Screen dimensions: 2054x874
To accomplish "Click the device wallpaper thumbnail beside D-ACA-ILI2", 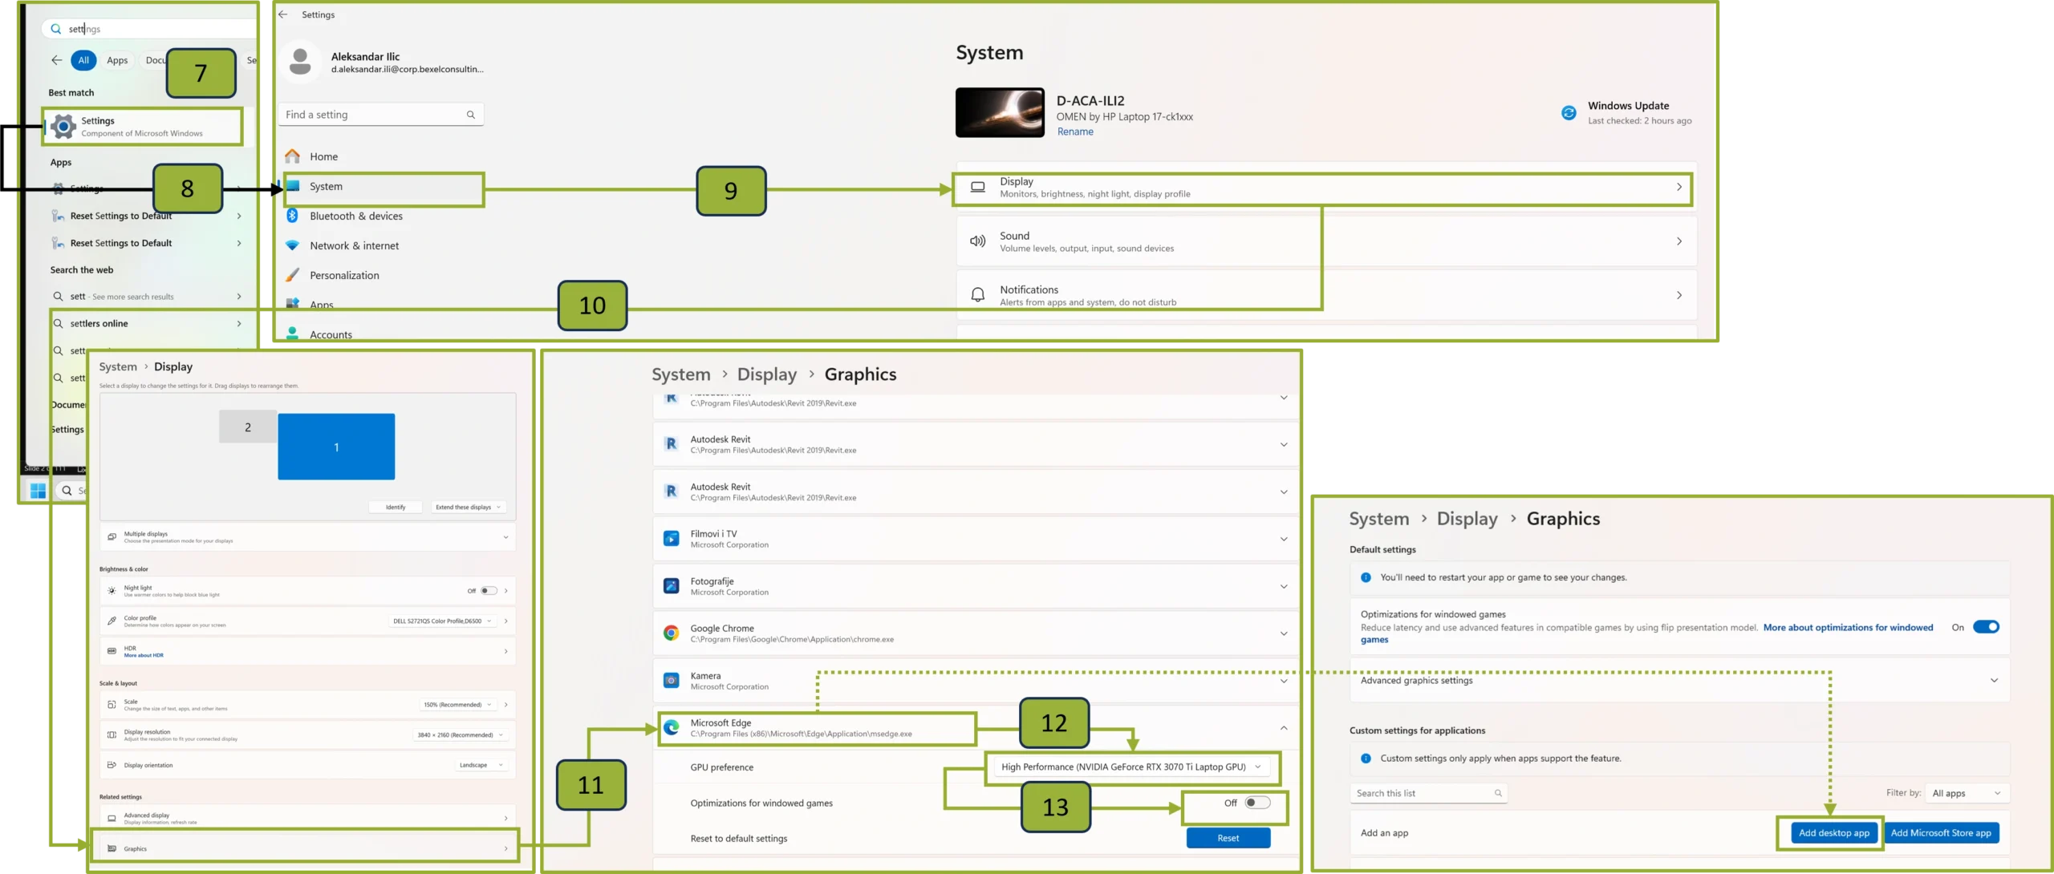I will click(x=1000, y=113).
